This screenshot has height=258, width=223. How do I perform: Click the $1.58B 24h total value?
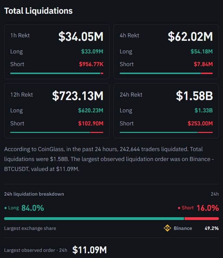click(194, 96)
